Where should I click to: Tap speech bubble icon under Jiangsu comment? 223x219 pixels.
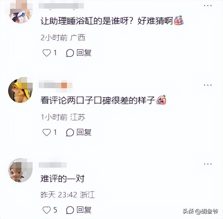pyautogui.click(x=70, y=132)
